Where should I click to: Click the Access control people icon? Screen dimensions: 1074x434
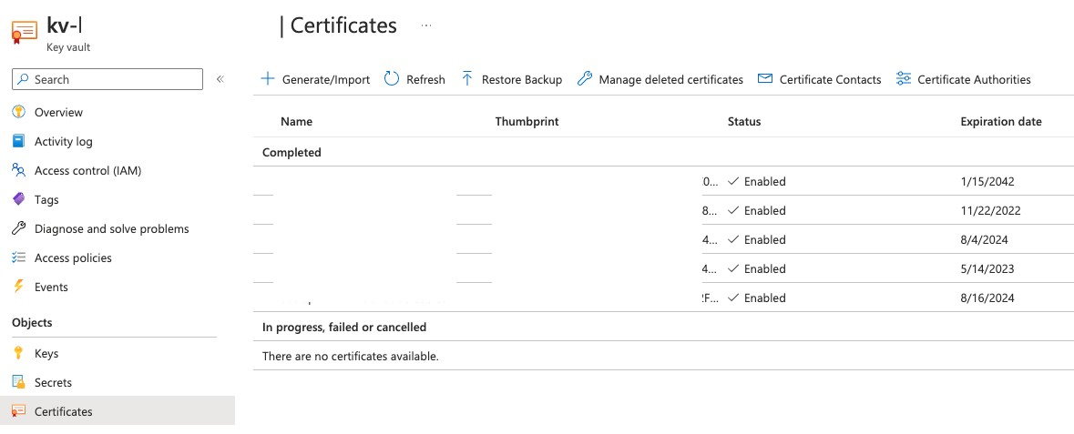(19, 170)
